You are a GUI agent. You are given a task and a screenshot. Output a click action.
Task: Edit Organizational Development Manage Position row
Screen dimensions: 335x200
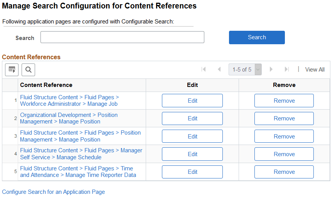(192, 118)
